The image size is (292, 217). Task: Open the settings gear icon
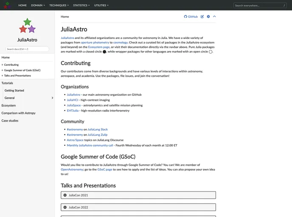(208, 17)
